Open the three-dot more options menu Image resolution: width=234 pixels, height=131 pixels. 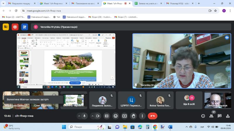pyautogui.click(x=142, y=116)
